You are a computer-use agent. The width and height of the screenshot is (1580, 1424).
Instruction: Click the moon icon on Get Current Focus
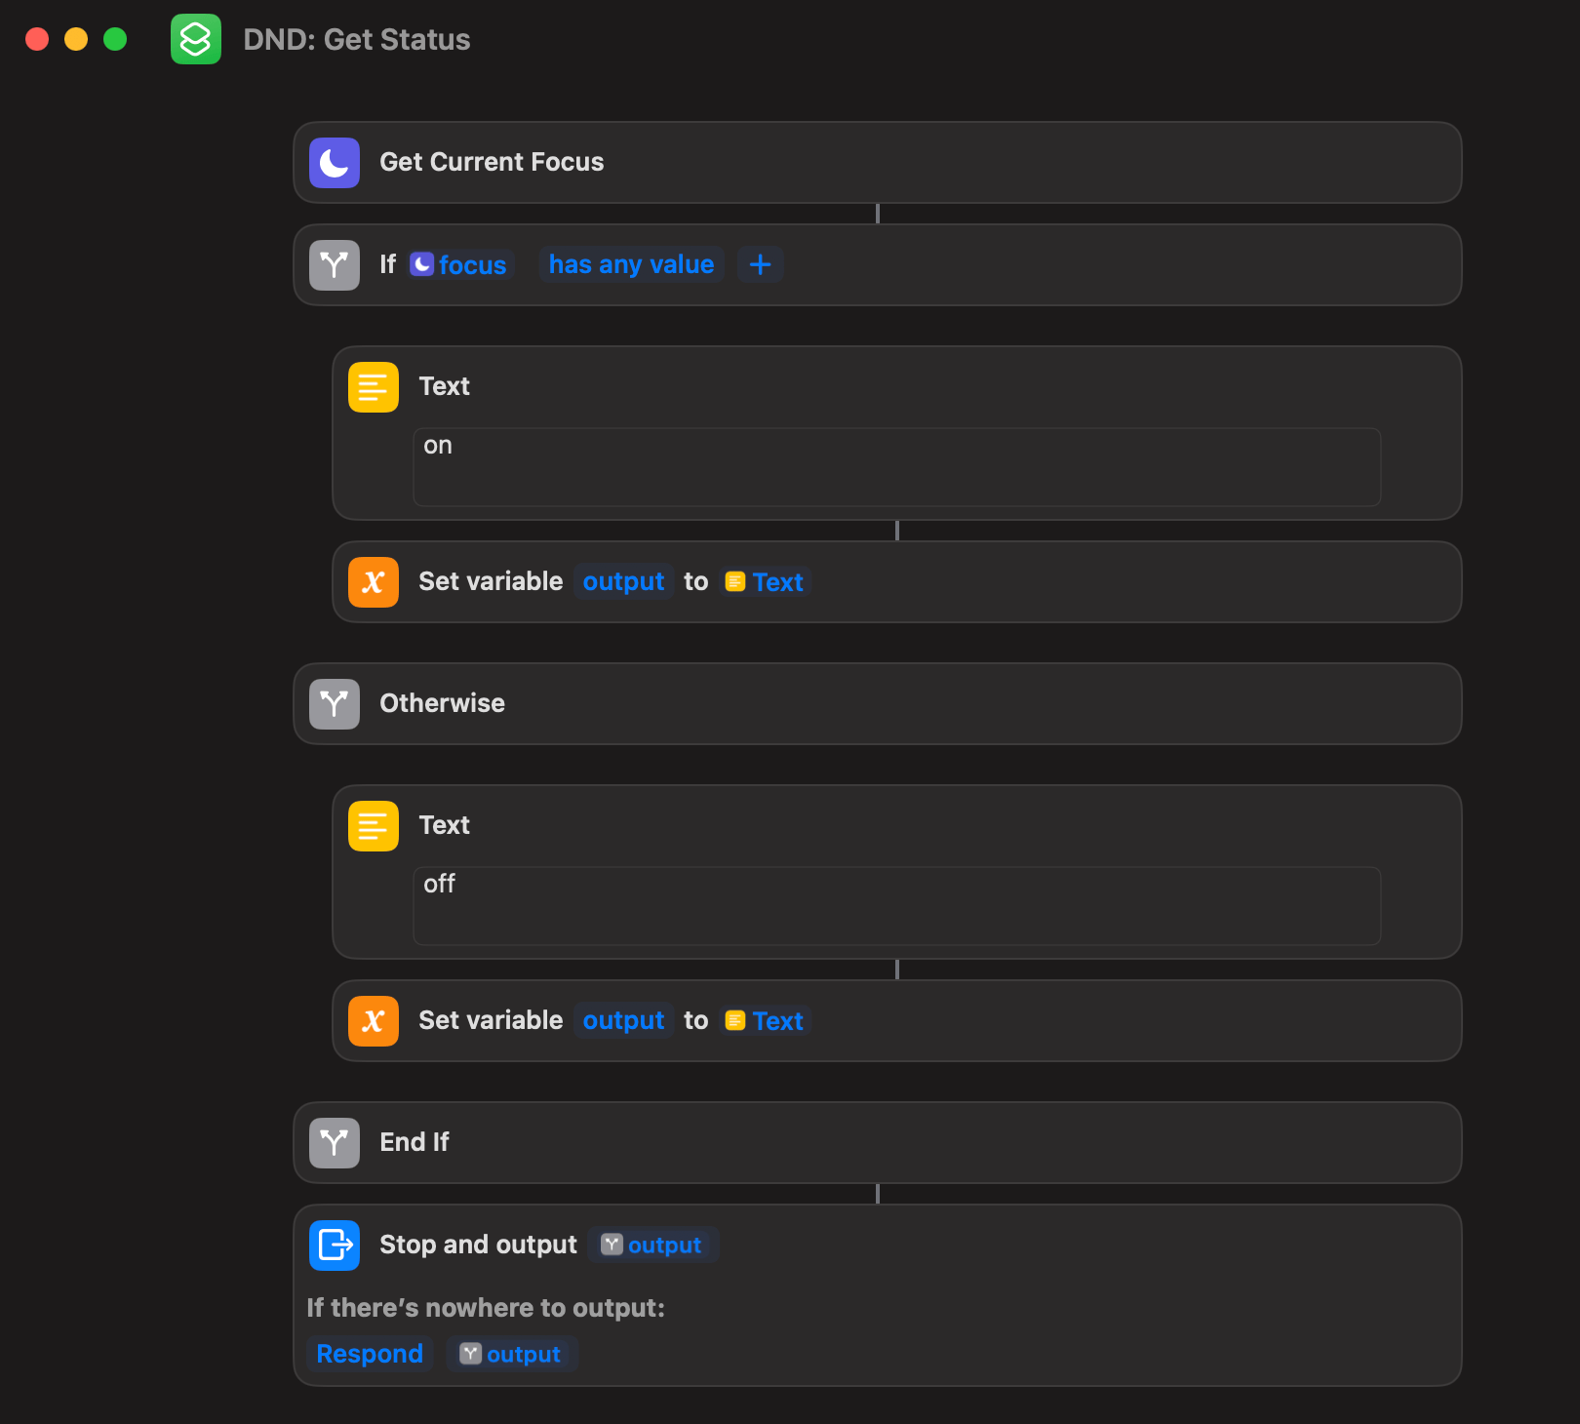coord(335,163)
